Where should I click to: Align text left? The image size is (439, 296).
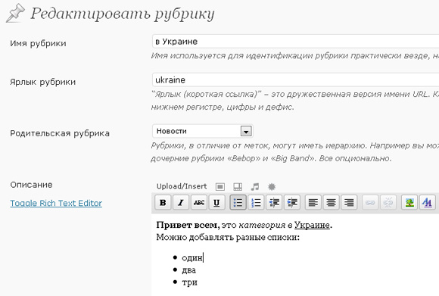click(313, 202)
